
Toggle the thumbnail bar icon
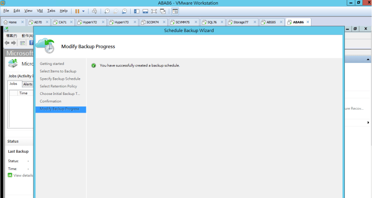(145, 10)
